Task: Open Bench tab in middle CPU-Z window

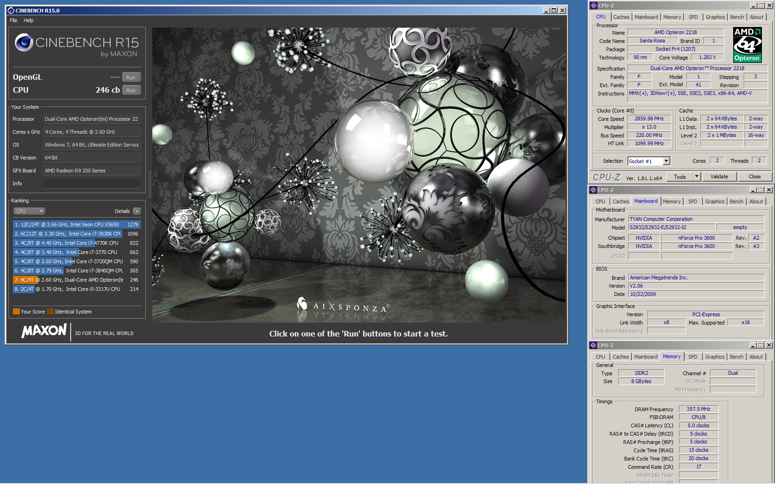Action: [736, 201]
